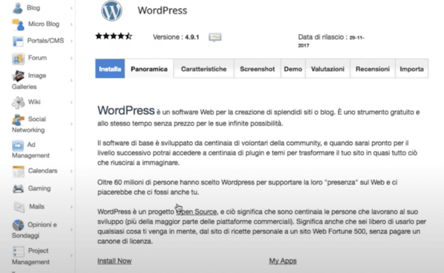Image resolution: width=444 pixels, height=273 pixels.
Task: Click the Project Management icon
Action: (x=18, y=251)
